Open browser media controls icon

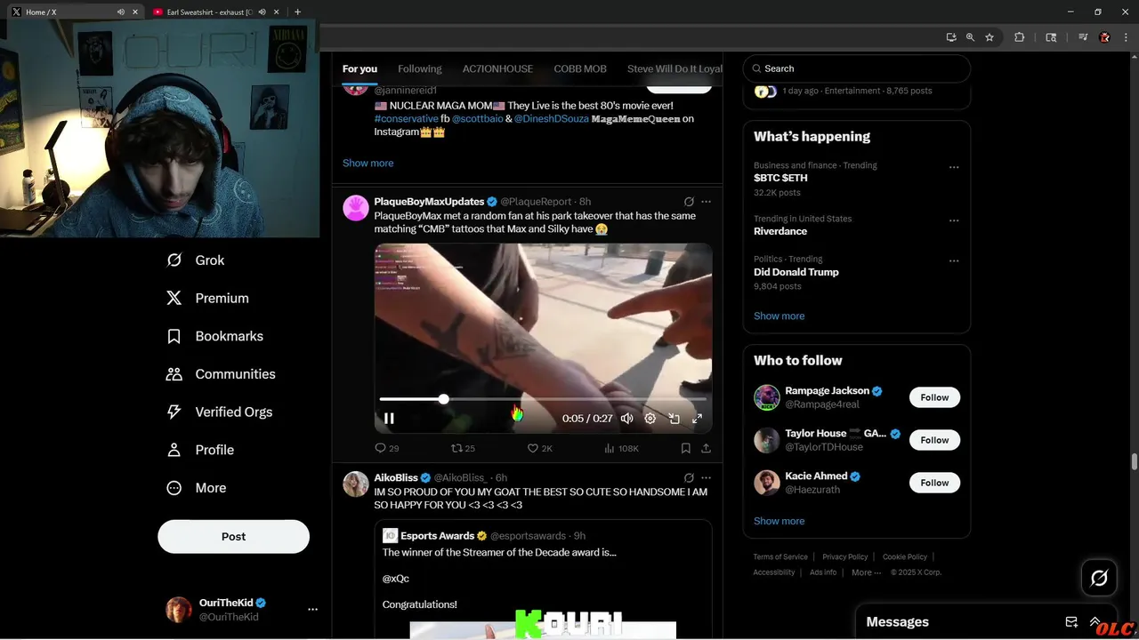click(1083, 37)
